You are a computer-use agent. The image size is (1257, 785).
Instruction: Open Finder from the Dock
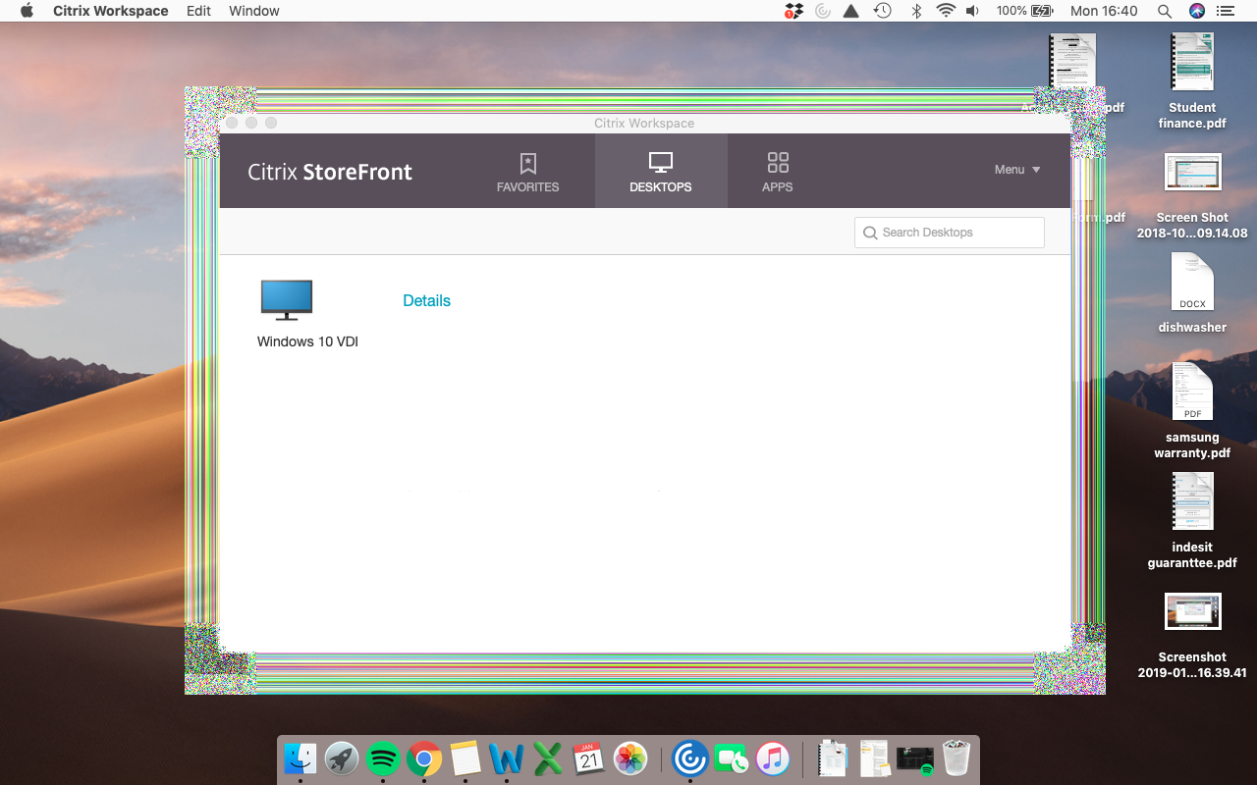[x=300, y=759]
